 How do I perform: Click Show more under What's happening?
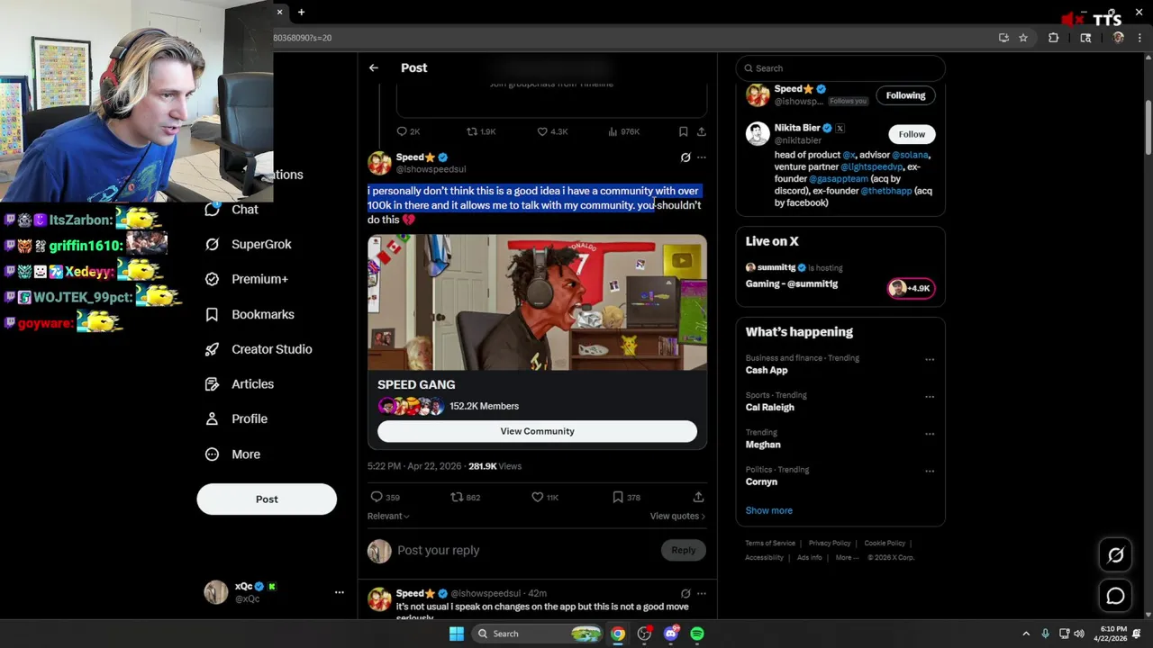click(768, 510)
